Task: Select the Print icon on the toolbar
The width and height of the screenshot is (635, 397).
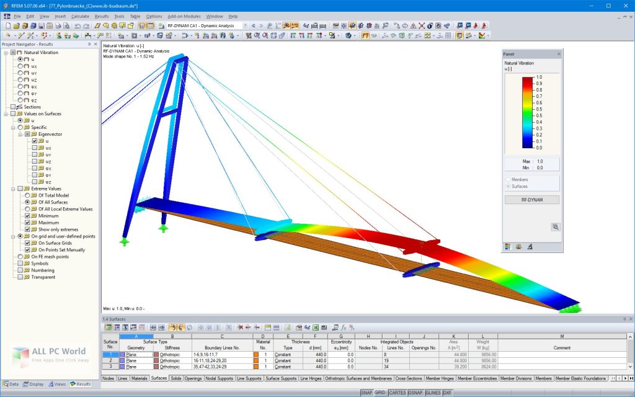Action: (58, 25)
